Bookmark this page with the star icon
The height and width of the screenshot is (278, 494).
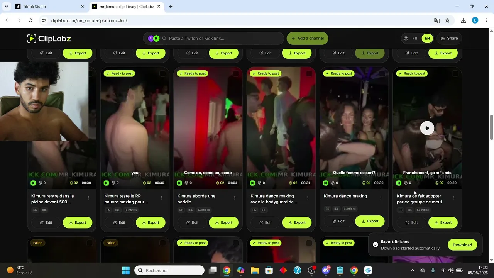click(x=447, y=20)
